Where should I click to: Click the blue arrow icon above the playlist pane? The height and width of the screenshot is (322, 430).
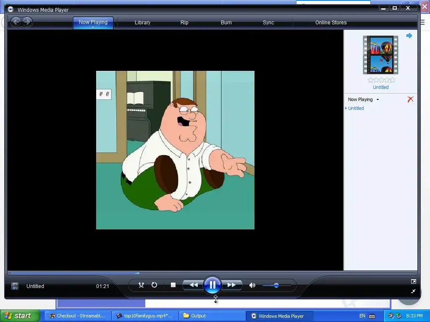coord(409,36)
